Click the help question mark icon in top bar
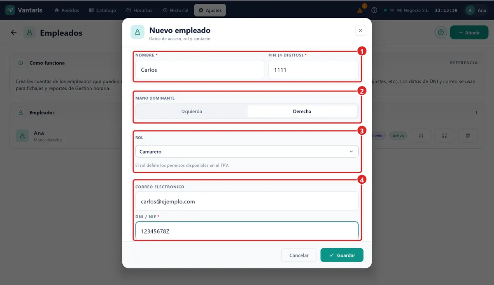The image size is (494, 285). 374,10
